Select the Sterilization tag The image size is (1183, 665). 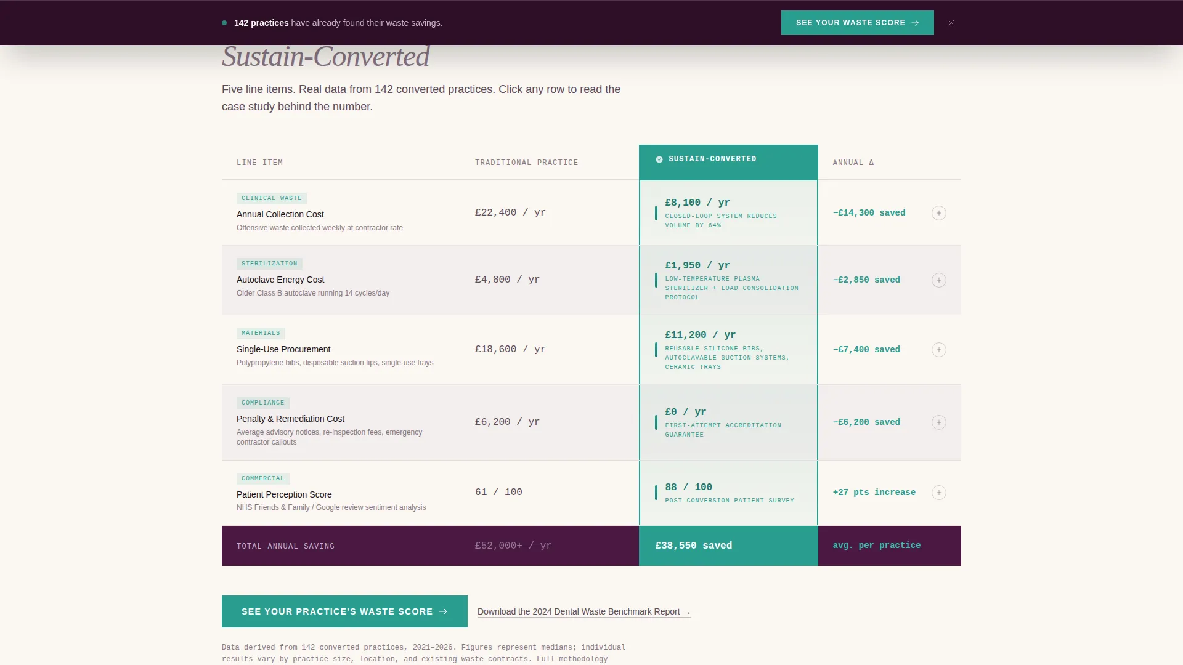click(269, 264)
